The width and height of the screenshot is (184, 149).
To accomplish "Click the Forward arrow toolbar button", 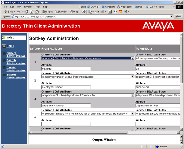I will pyautogui.click(x=19, y=12).
